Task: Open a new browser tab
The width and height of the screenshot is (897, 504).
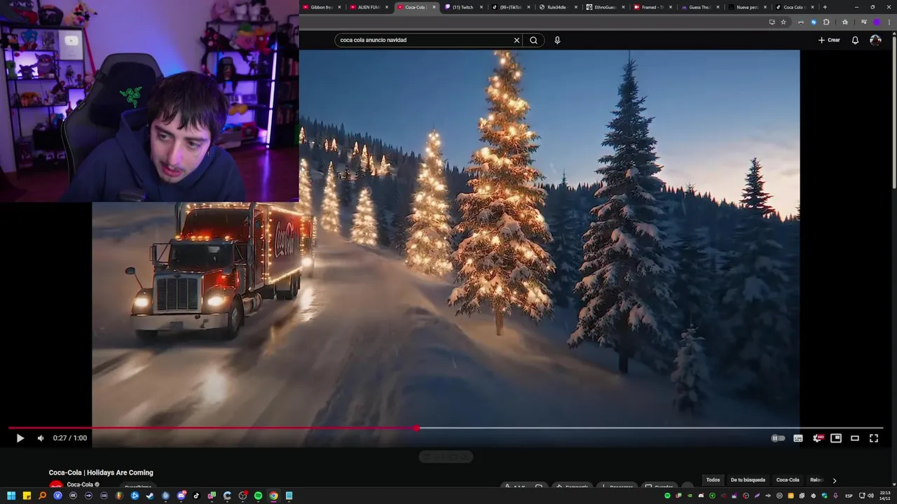Action: [825, 7]
